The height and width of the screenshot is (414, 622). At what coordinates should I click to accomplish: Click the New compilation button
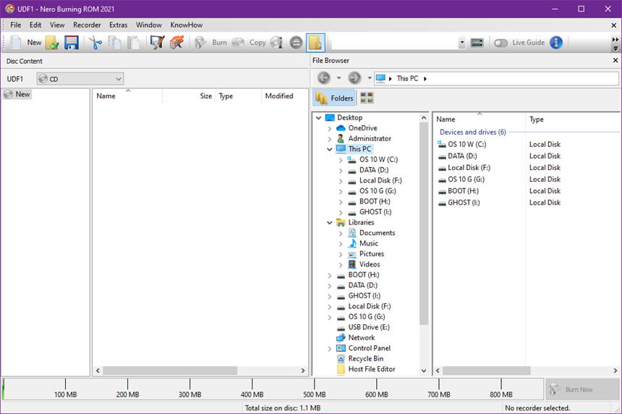tap(25, 43)
